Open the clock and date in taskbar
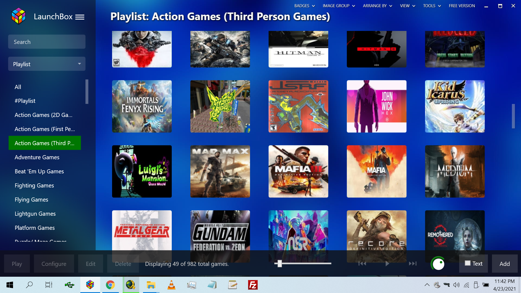The height and width of the screenshot is (293, 521). [x=504, y=285]
